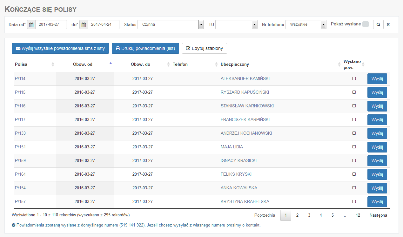Click Poprzednia pagination link
This screenshot has height=237, width=403.
pos(265,215)
